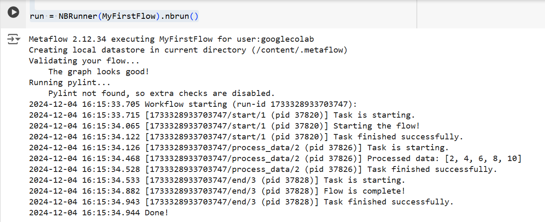Click the 'Workflow starting' run-id line
The height and width of the screenshot is (222, 545).
(x=193, y=104)
